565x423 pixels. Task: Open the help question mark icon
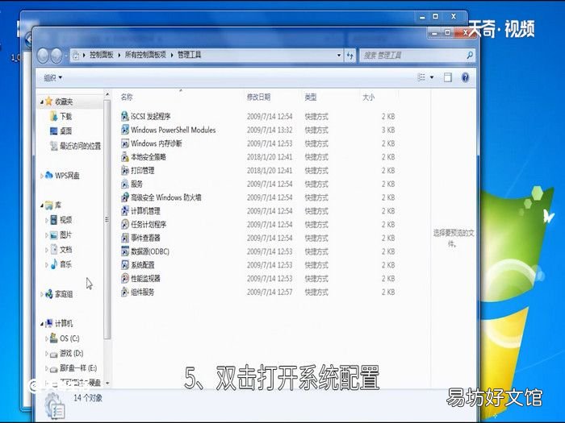click(x=465, y=77)
